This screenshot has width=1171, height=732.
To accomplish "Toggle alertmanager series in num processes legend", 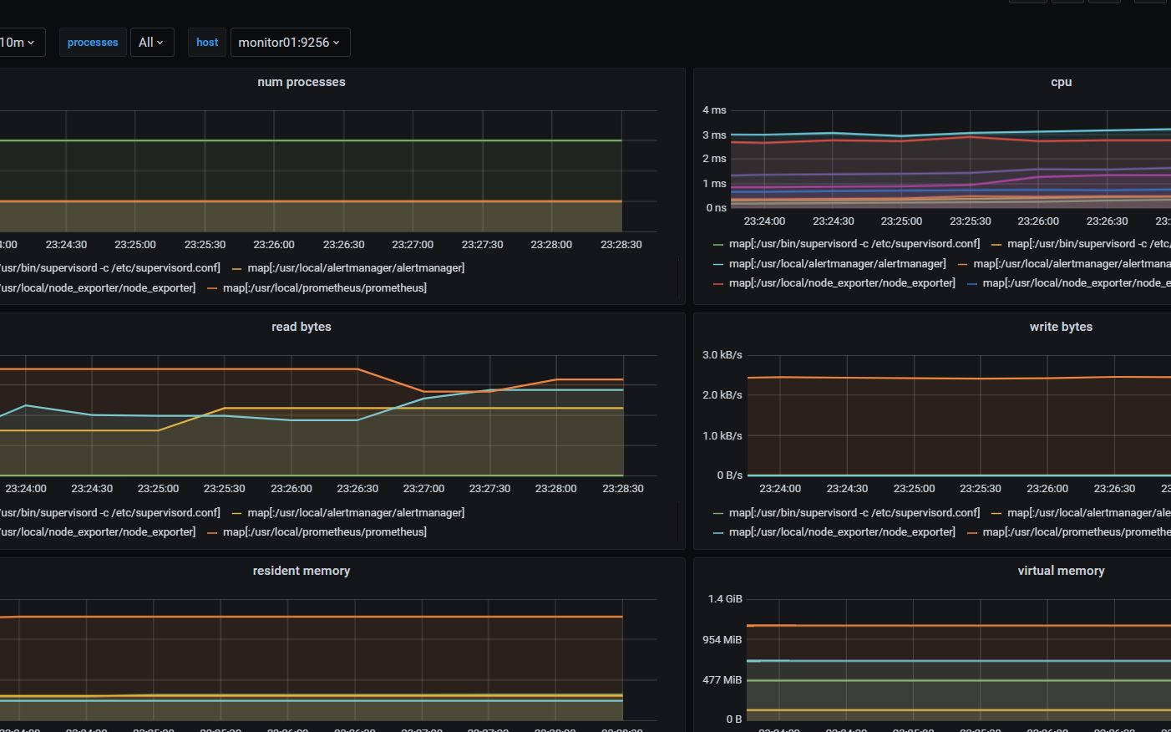I will [x=356, y=268].
